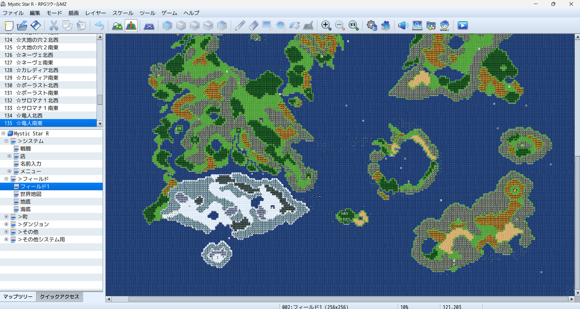Collapse the Mystic Star R root node
Image resolution: width=580 pixels, height=309 pixels.
tap(3, 133)
